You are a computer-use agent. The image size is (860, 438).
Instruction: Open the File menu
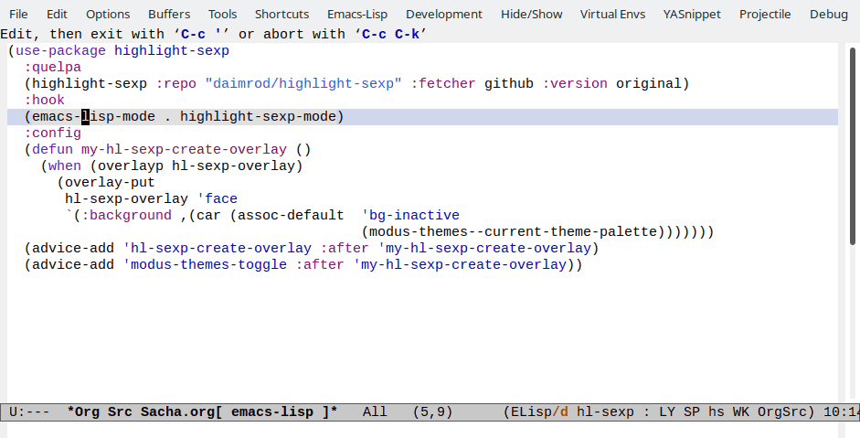click(x=18, y=14)
